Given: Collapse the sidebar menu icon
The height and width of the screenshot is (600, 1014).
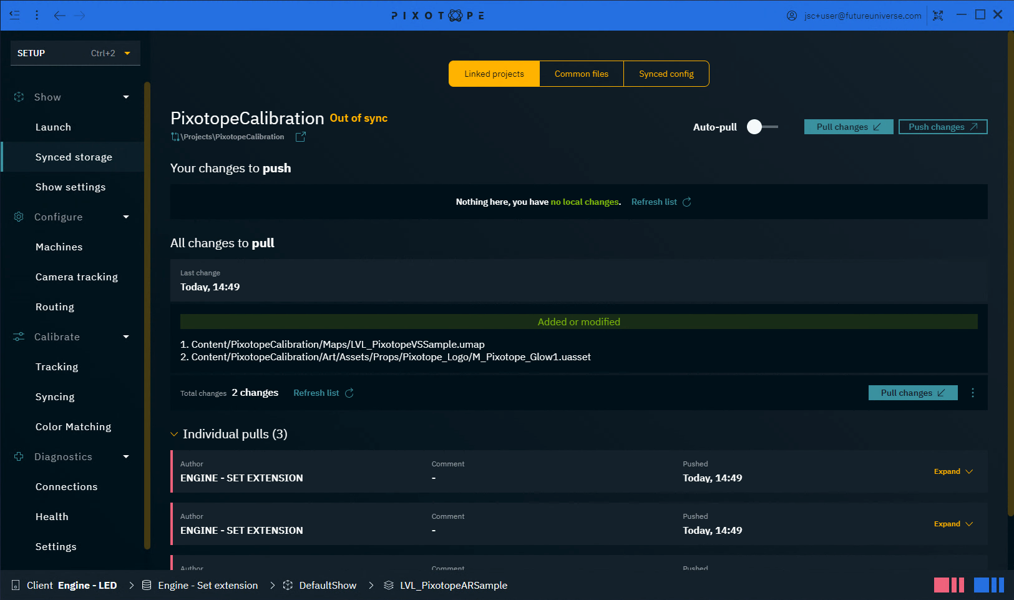Looking at the screenshot, I should (x=14, y=15).
